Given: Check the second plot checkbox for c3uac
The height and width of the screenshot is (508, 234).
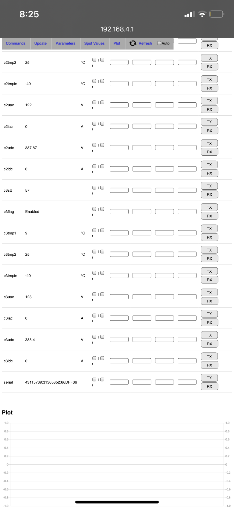Looking at the screenshot, I should pyautogui.click(x=102, y=294).
